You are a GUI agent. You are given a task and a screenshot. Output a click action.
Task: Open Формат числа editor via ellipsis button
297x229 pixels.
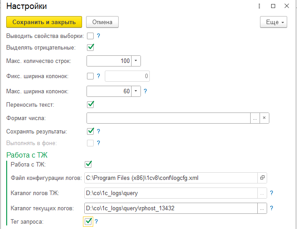click(255, 118)
